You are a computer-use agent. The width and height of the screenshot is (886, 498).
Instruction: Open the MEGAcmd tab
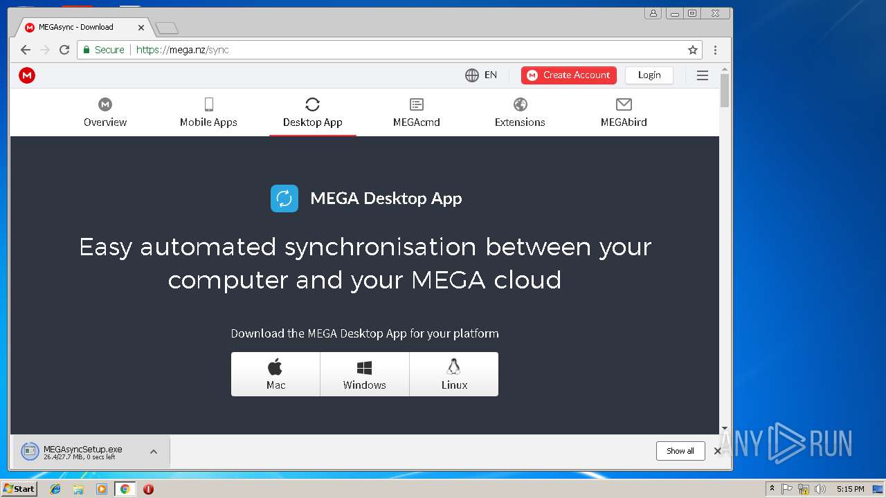coord(417,113)
